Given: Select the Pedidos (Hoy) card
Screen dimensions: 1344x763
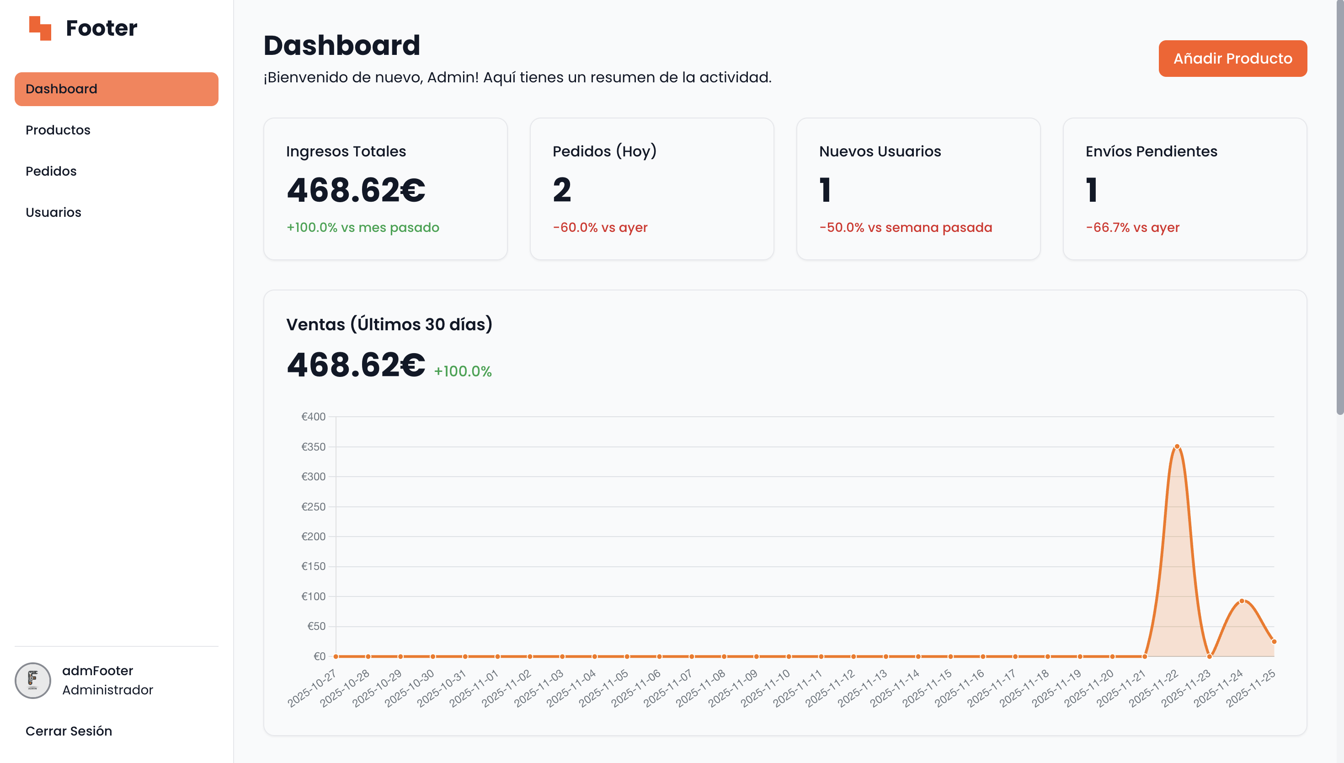Looking at the screenshot, I should click(652, 188).
